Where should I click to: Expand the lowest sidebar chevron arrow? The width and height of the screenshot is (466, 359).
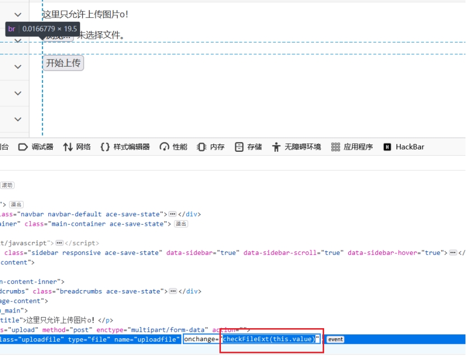18,119
